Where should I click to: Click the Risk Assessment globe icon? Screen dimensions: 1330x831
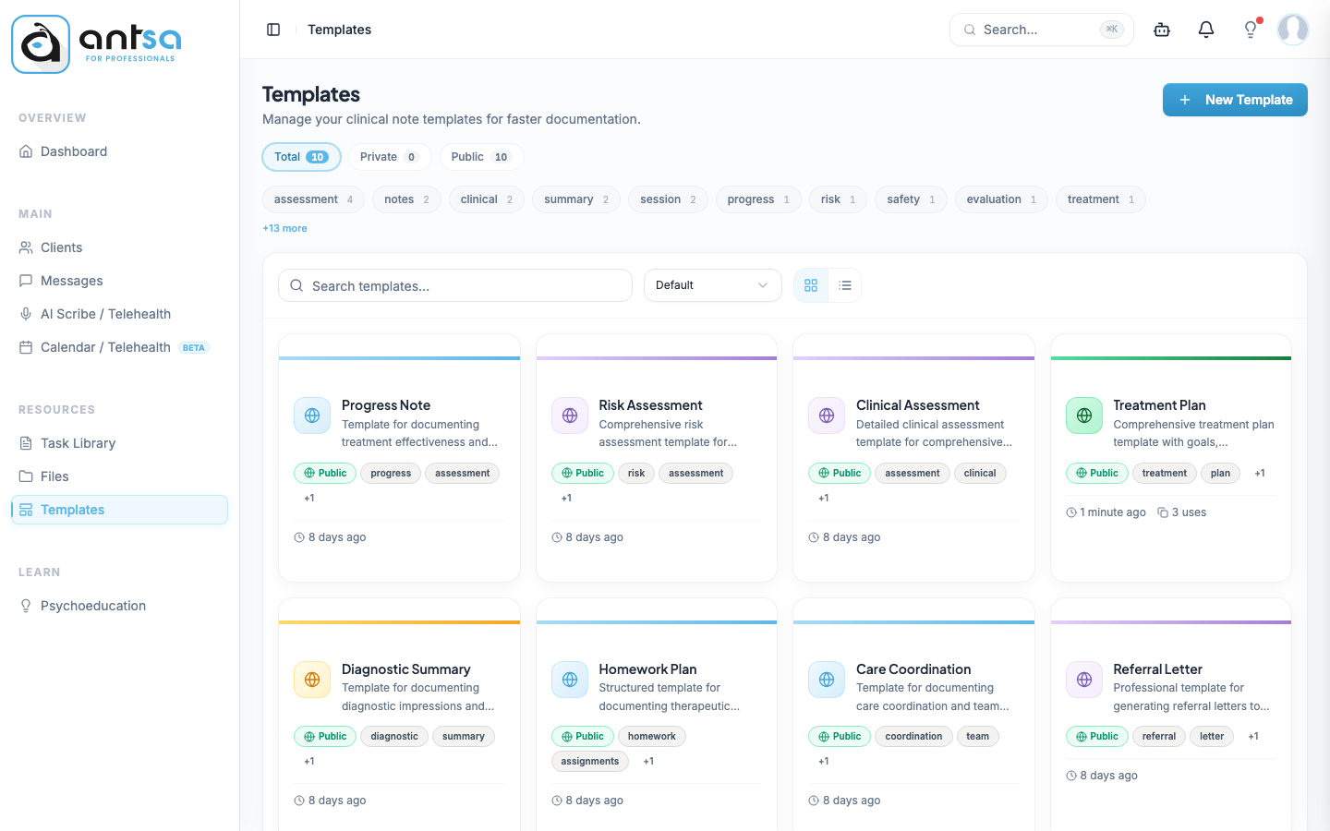tap(570, 415)
